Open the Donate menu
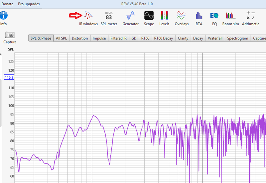 [x=7, y=4]
